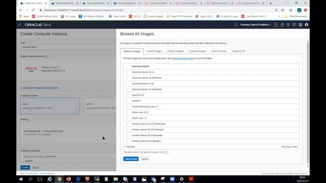The image size is (326, 183).
Task: Open Oracle-Provided Images link
Action: [x=182, y=58]
